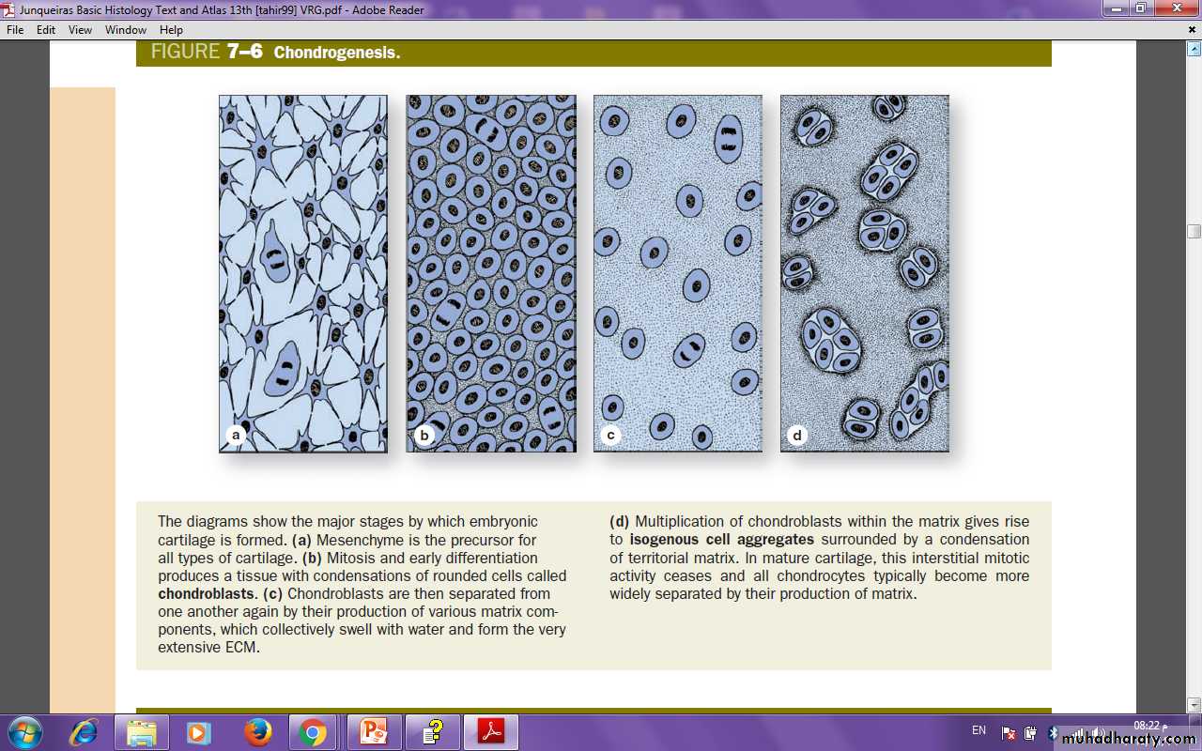Restore down the Adobe Reader window

pyautogui.click(x=1141, y=8)
